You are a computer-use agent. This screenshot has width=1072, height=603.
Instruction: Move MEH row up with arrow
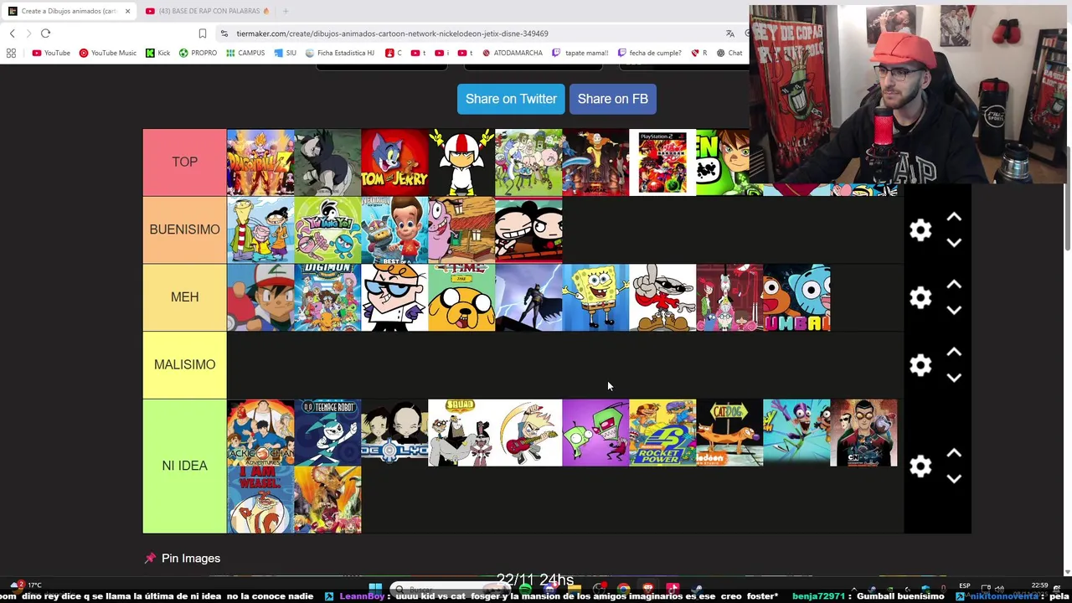pos(954,285)
